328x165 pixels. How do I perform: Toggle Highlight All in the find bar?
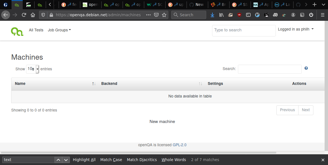coord(84,160)
